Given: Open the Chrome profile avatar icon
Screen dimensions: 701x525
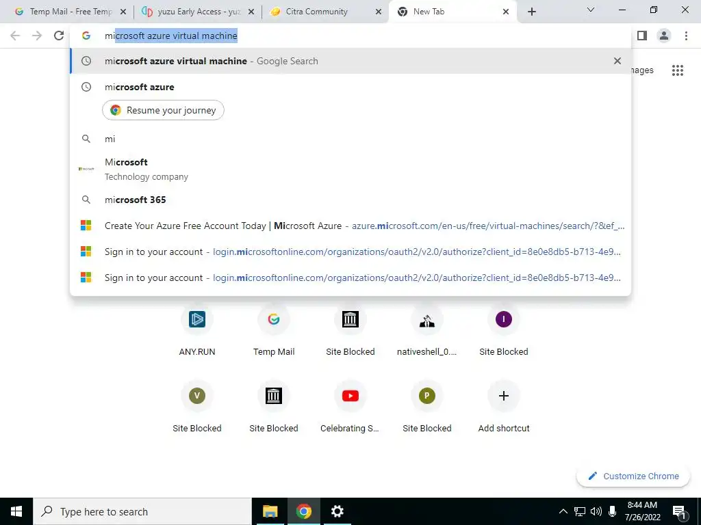Looking at the screenshot, I should pos(664,36).
